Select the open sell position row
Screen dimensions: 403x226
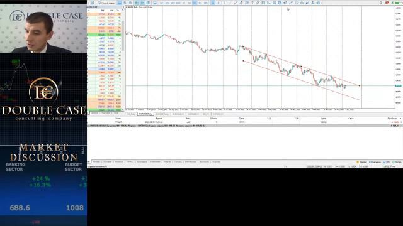pyautogui.click(x=244, y=122)
